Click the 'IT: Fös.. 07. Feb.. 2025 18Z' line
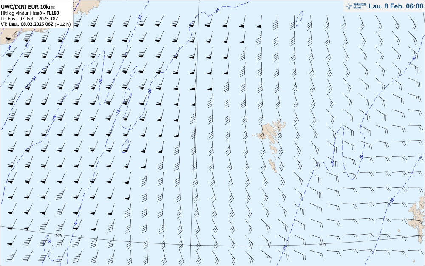Viewport: 425px width, 266px height. tap(29, 19)
